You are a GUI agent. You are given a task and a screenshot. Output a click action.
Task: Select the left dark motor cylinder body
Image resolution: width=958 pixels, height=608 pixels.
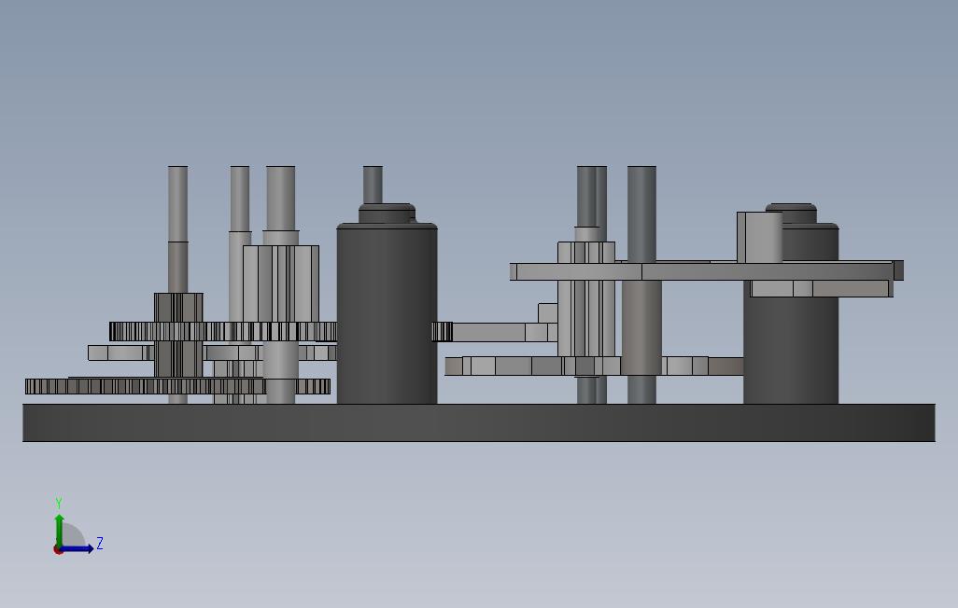point(387,313)
